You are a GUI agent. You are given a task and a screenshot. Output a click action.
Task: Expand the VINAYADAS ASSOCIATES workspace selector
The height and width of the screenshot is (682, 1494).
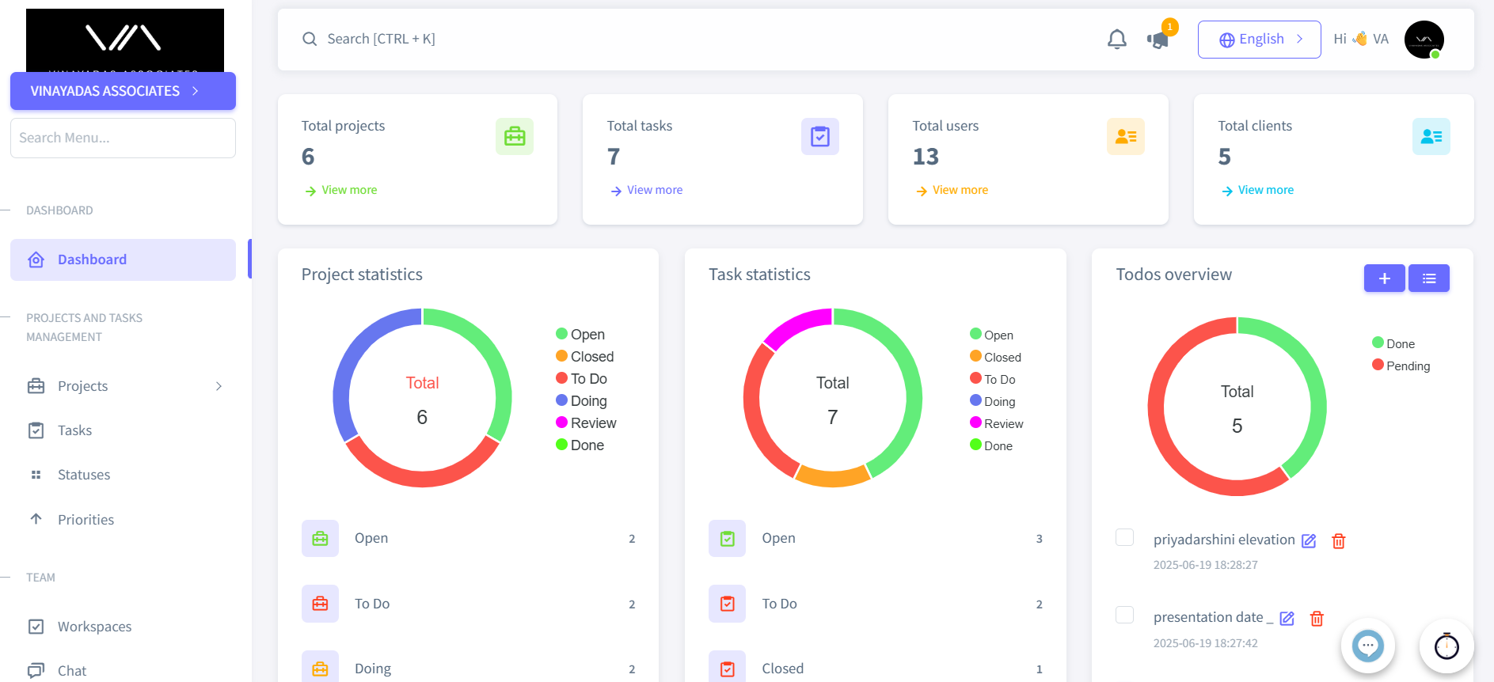(x=123, y=91)
